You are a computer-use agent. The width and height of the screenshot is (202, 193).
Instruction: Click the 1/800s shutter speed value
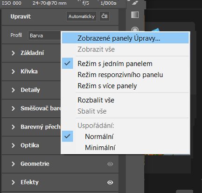click(x=108, y=3)
